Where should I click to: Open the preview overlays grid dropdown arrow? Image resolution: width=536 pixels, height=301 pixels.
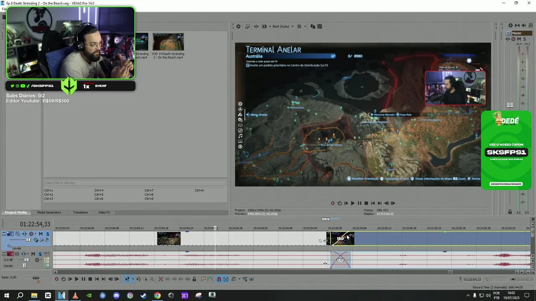(305, 26)
